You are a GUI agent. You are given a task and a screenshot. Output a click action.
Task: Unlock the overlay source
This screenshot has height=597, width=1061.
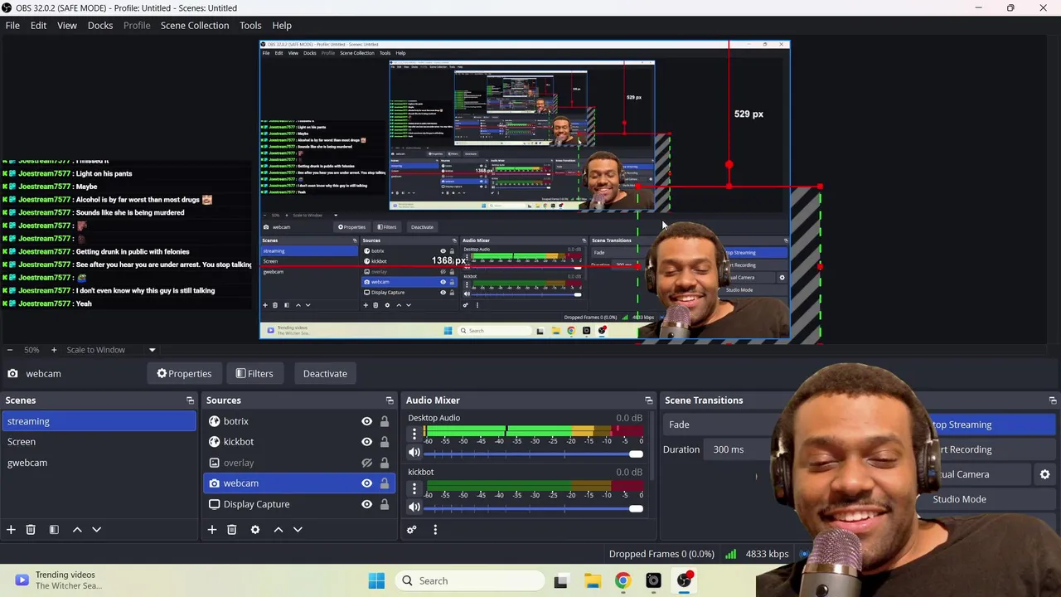[385, 463]
